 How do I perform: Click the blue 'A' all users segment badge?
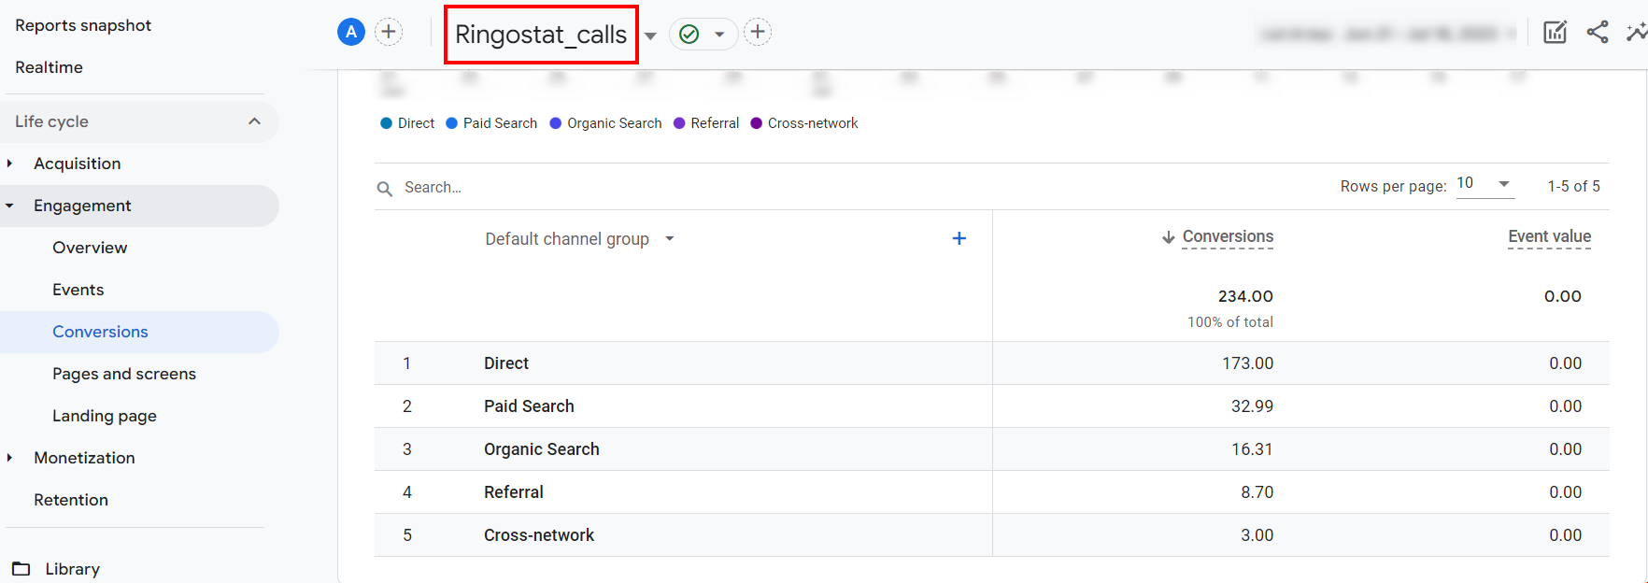(x=351, y=33)
